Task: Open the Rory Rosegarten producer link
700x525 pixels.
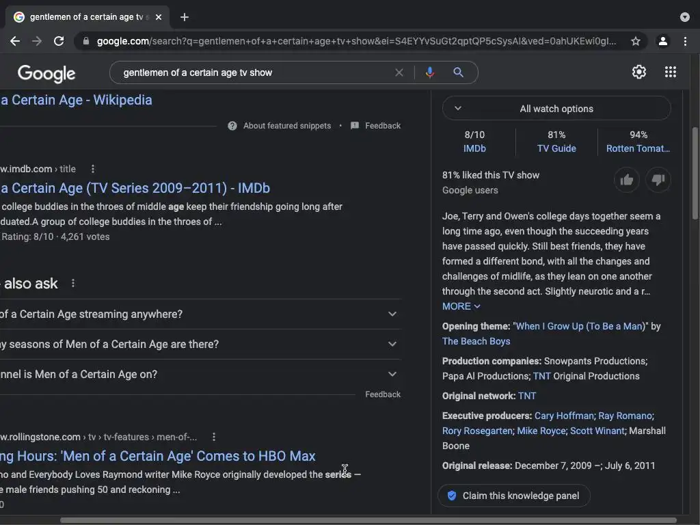Action: [x=477, y=431]
